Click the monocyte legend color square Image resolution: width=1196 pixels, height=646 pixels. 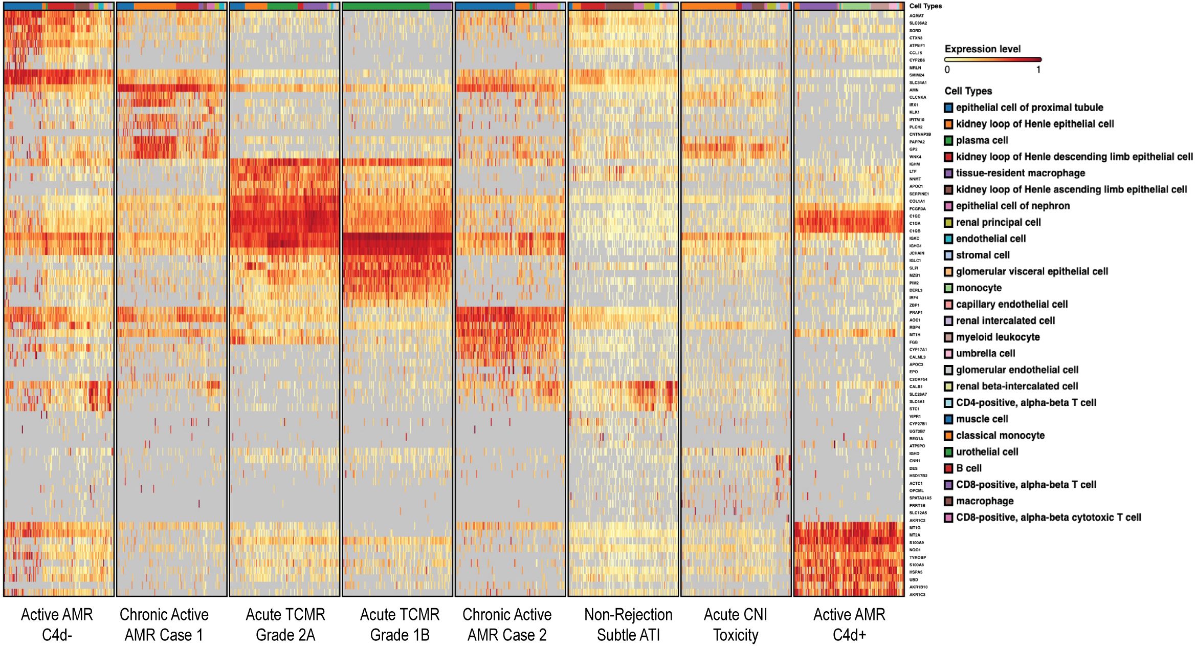tap(948, 288)
